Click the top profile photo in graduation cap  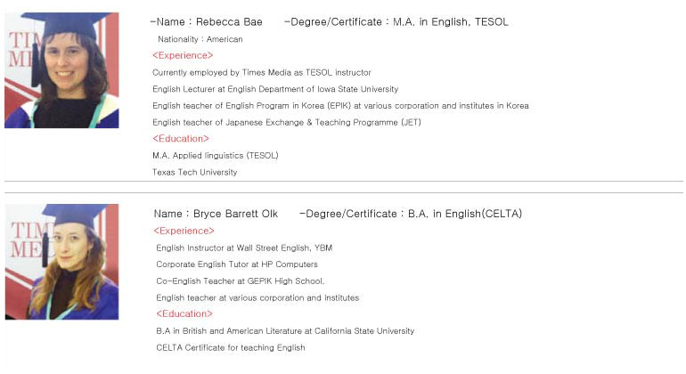coord(61,70)
